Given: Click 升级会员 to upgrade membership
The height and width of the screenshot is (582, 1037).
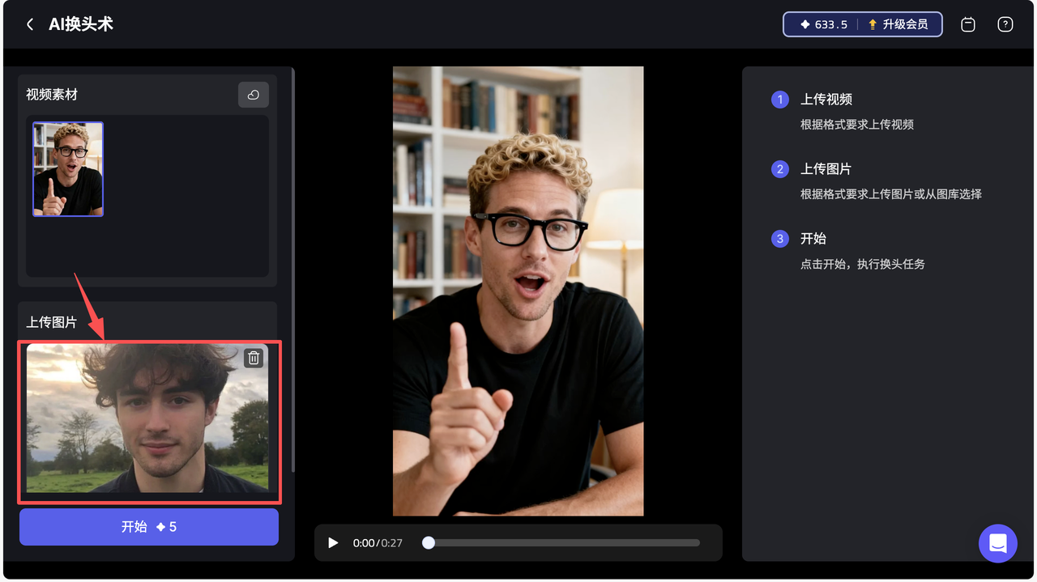Looking at the screenshot, I should 898,24.
